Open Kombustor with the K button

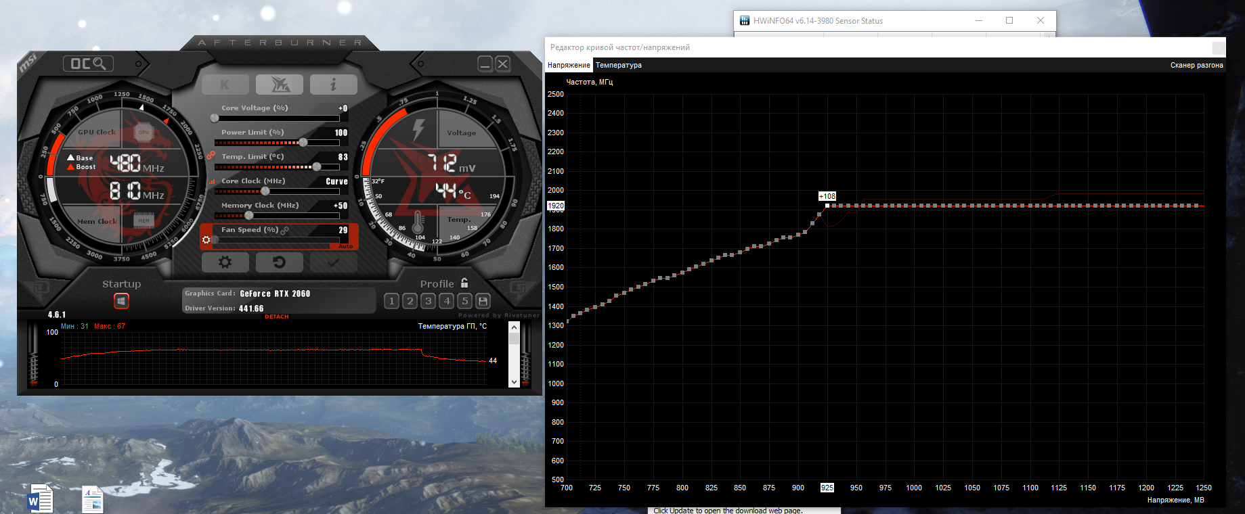[x=225, y=85]
